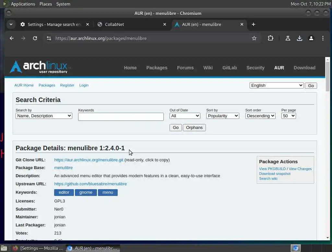Open the Search by dropdown
Viewport: 332px width, 252px height.
[x=44, y=116]
